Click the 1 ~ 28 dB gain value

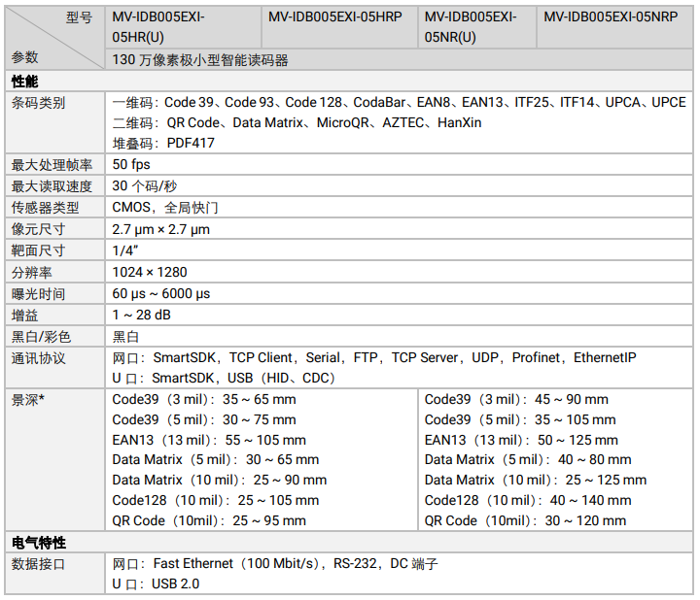pos(142,315)
